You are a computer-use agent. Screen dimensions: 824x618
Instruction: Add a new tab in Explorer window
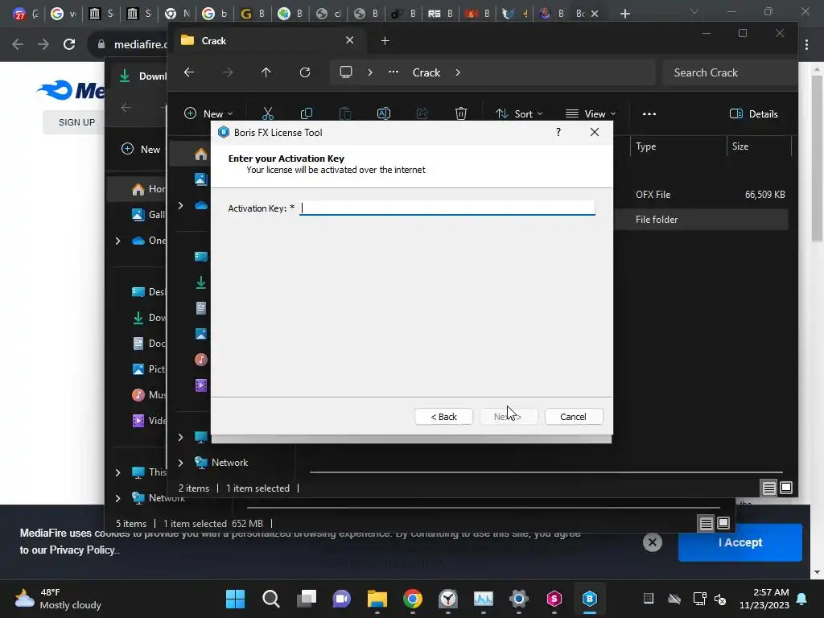385,40
